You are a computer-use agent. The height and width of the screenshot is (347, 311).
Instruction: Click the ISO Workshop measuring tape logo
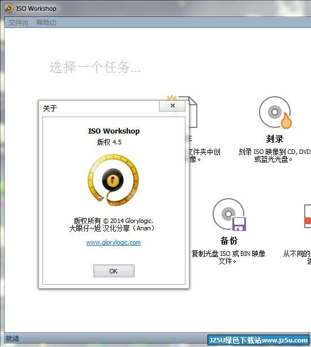click(113, 180)
